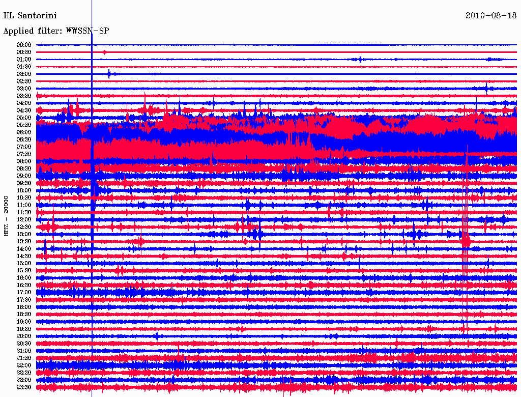Select the 21:00 time label
The width and height of the screenshot is (521, 397).
24,351
